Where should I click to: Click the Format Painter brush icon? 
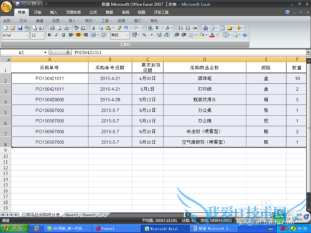tap(119, 28)
